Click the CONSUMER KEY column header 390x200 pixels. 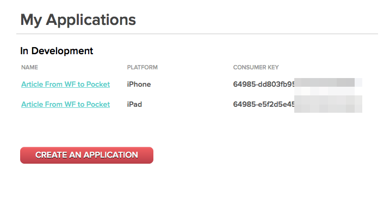pyautogui.click(x=256, y=67)
